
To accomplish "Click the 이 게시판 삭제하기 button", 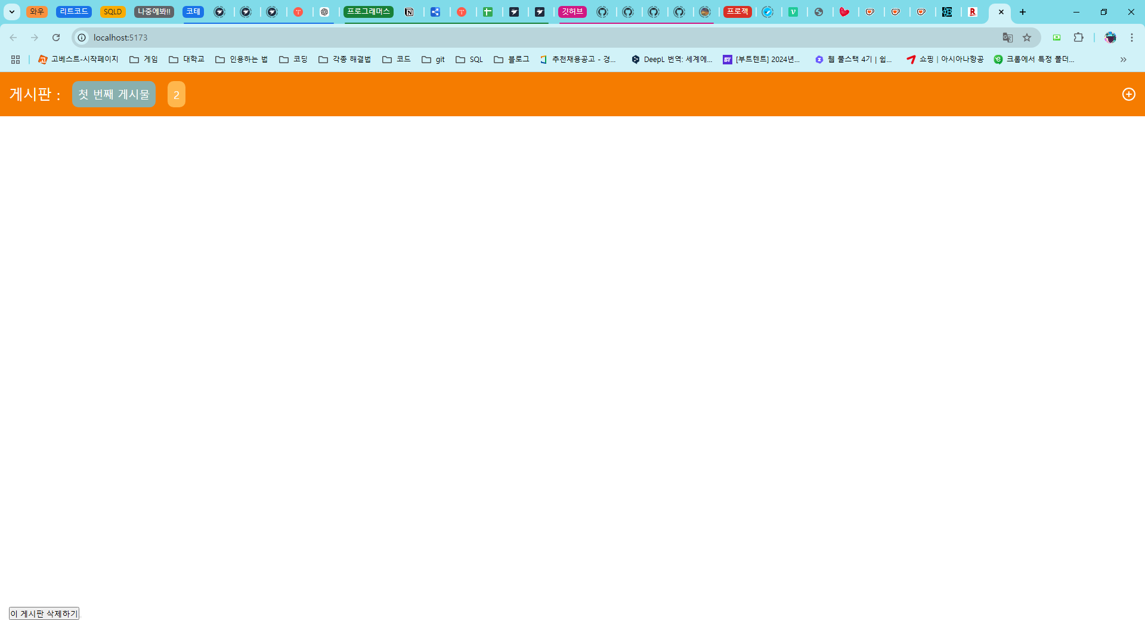I will click(x=44, y=613).
